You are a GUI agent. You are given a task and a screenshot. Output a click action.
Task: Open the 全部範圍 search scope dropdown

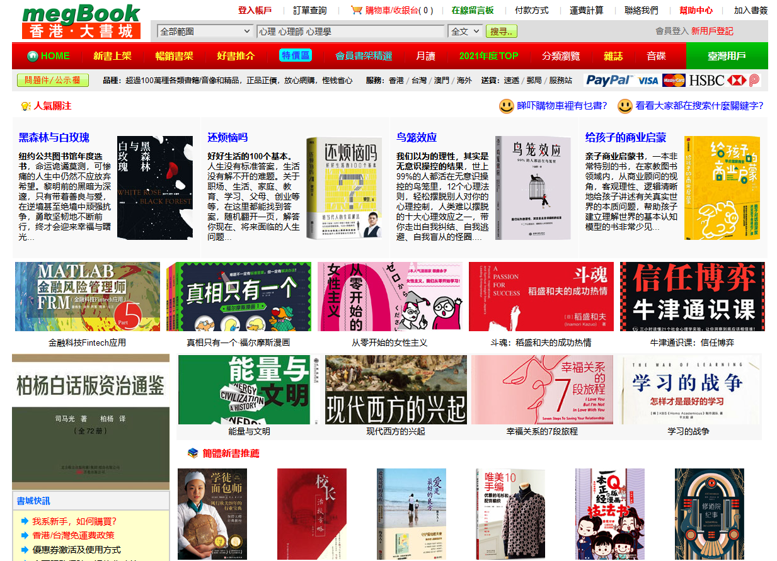click(x=205, y=31)
